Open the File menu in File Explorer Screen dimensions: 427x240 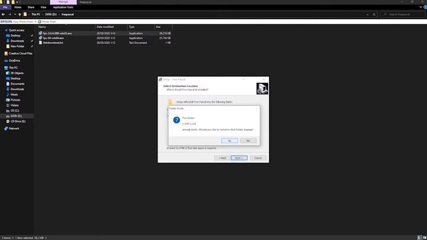point(5,7)
